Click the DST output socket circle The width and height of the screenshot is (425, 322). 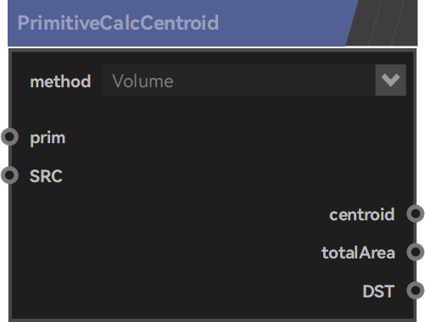[x=415, y=291]
